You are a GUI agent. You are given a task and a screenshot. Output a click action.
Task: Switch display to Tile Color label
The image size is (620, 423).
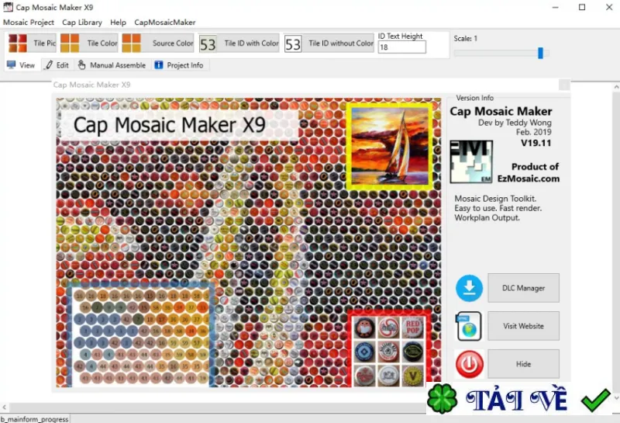click(102, 43)
